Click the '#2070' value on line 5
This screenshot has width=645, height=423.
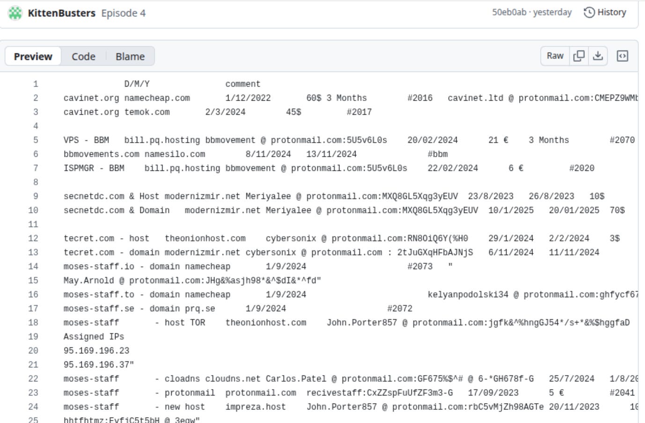tap(622, 140)
